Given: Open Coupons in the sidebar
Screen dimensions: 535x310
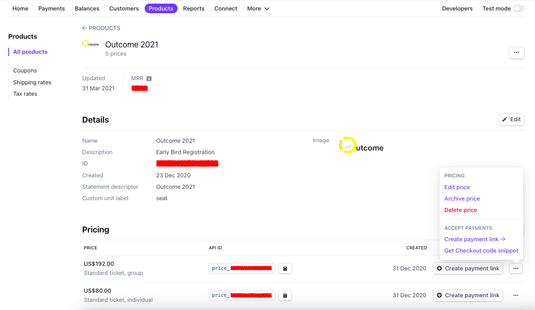Looking at the screenshot, I should pos(25,71).
